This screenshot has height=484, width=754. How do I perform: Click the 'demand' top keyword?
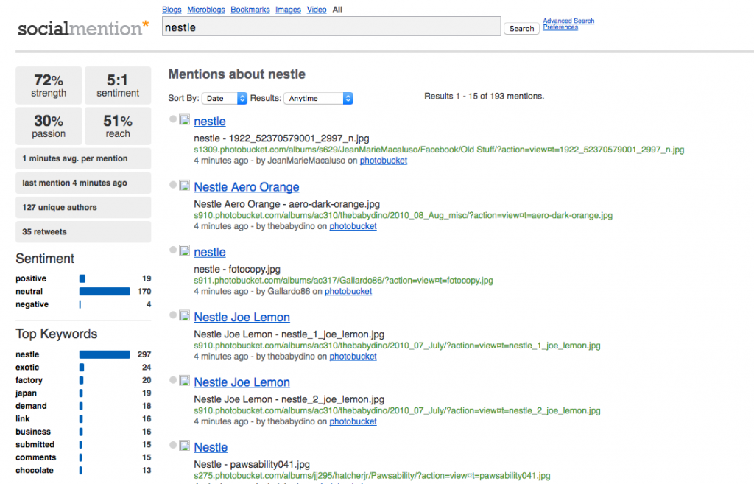[x=31, y=406]
